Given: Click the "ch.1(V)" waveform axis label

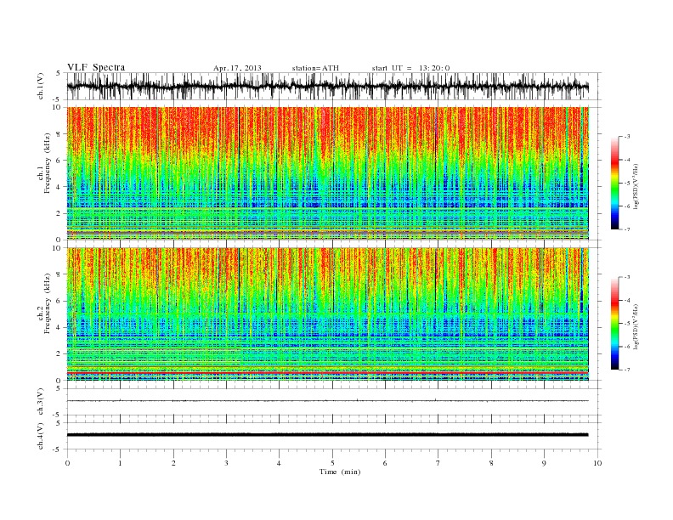Looking at the screenshot, I should click(41, 86).
